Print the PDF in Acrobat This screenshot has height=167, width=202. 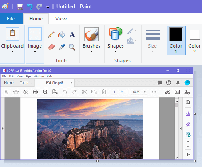pos(35,92)
